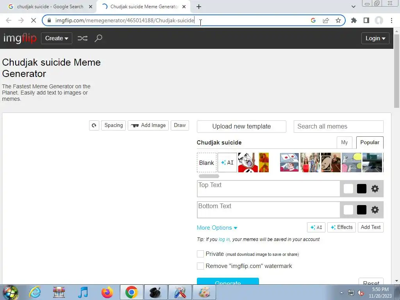Open the search magnifier icon in imgflip header
400x300 pixels.
coord(98,38)
